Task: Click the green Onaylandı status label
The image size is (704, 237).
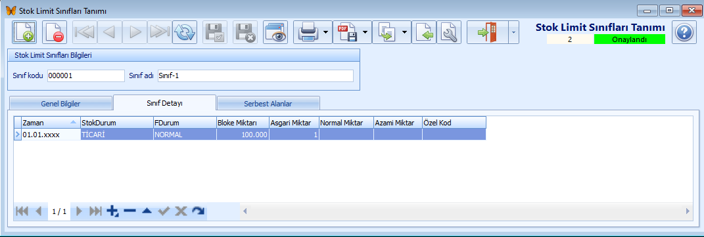Action: coord(629,39)
